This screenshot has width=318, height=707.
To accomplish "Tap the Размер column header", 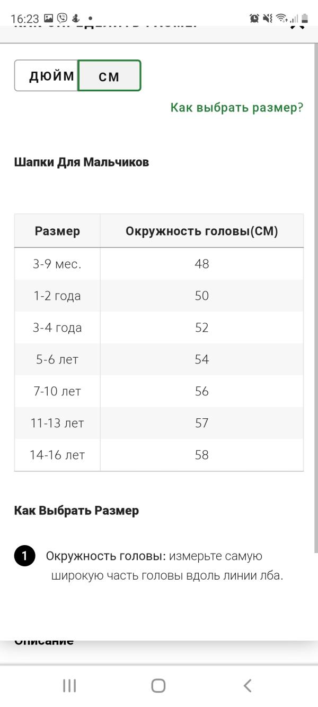I will pyautogui.click(x=57, y=231).
